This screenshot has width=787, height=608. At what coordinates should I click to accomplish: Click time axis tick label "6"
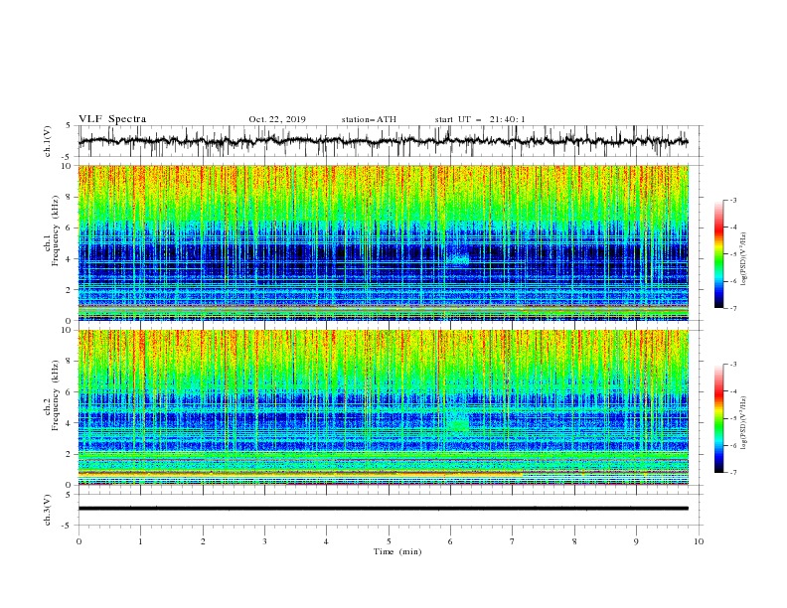pyautogui.click(x=451, y=541)
